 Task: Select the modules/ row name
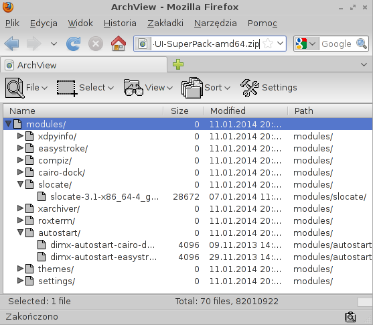(46, 124)
